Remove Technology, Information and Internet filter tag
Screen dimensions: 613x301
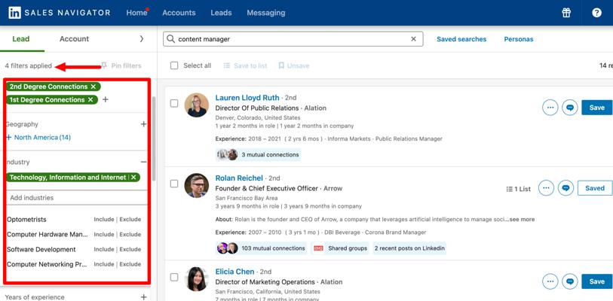click(133, 178)
